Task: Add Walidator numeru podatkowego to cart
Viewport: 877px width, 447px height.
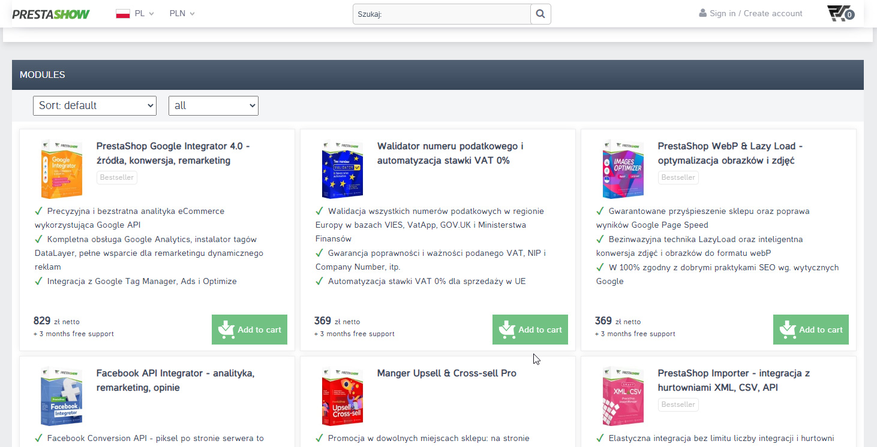Action: (x=530, y=330)
